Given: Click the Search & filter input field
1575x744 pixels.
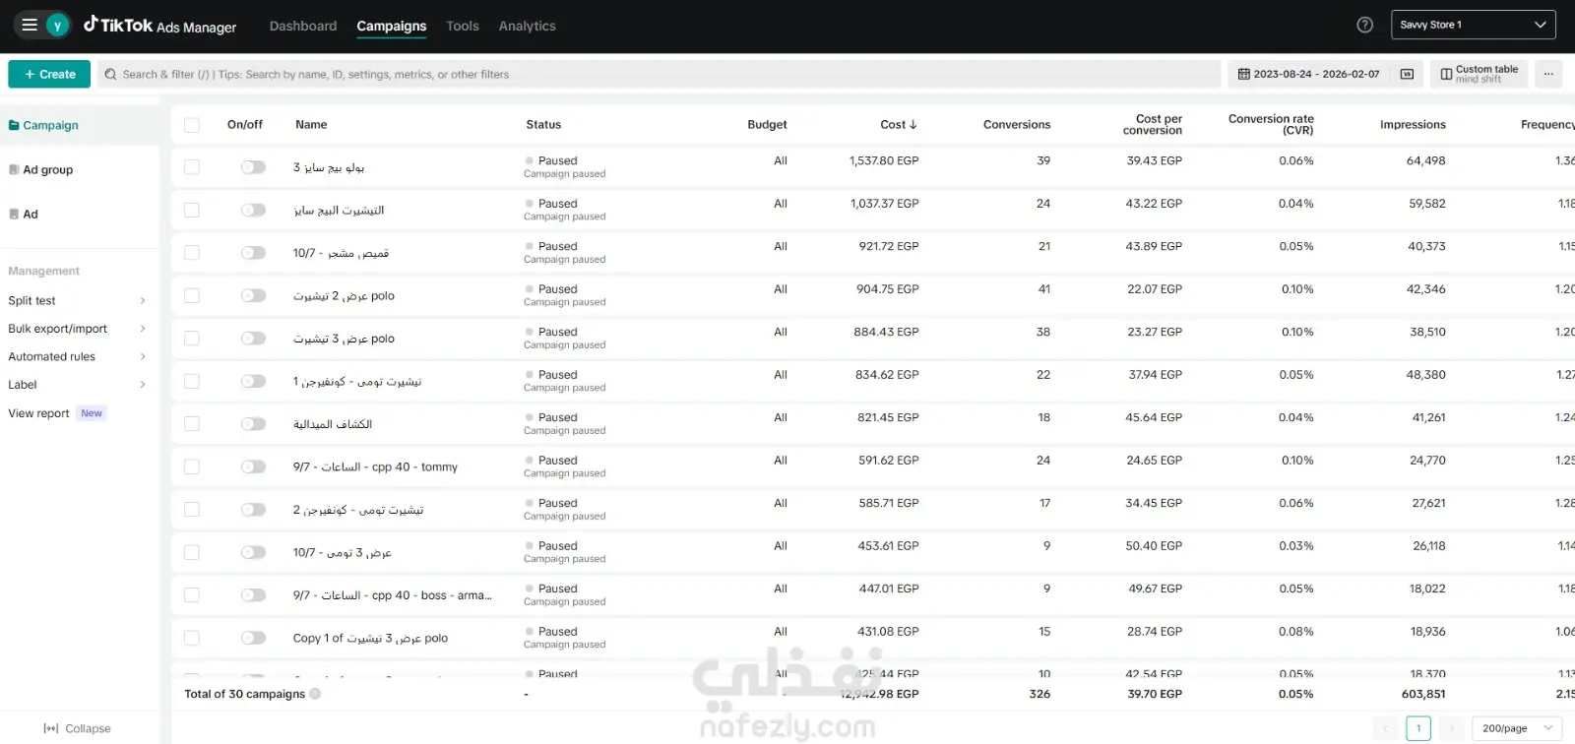Looking at the screenshot, I should tap(660, 74).
